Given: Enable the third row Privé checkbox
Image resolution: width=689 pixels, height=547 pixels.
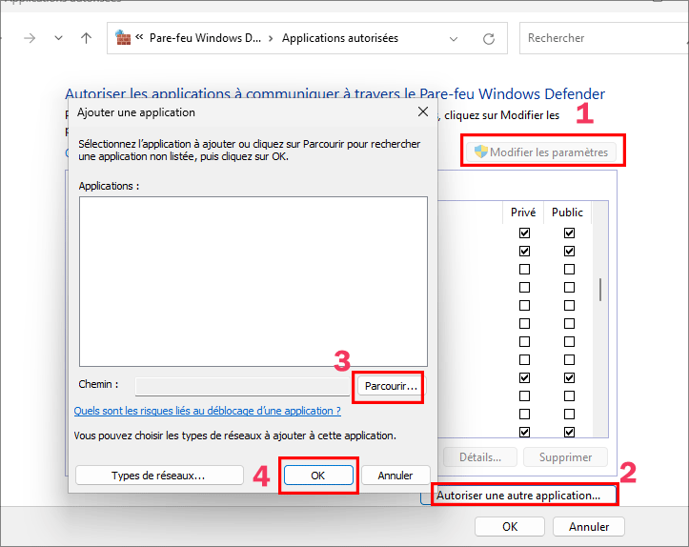Looking at the screenshot, I should [x=524, y=270].
